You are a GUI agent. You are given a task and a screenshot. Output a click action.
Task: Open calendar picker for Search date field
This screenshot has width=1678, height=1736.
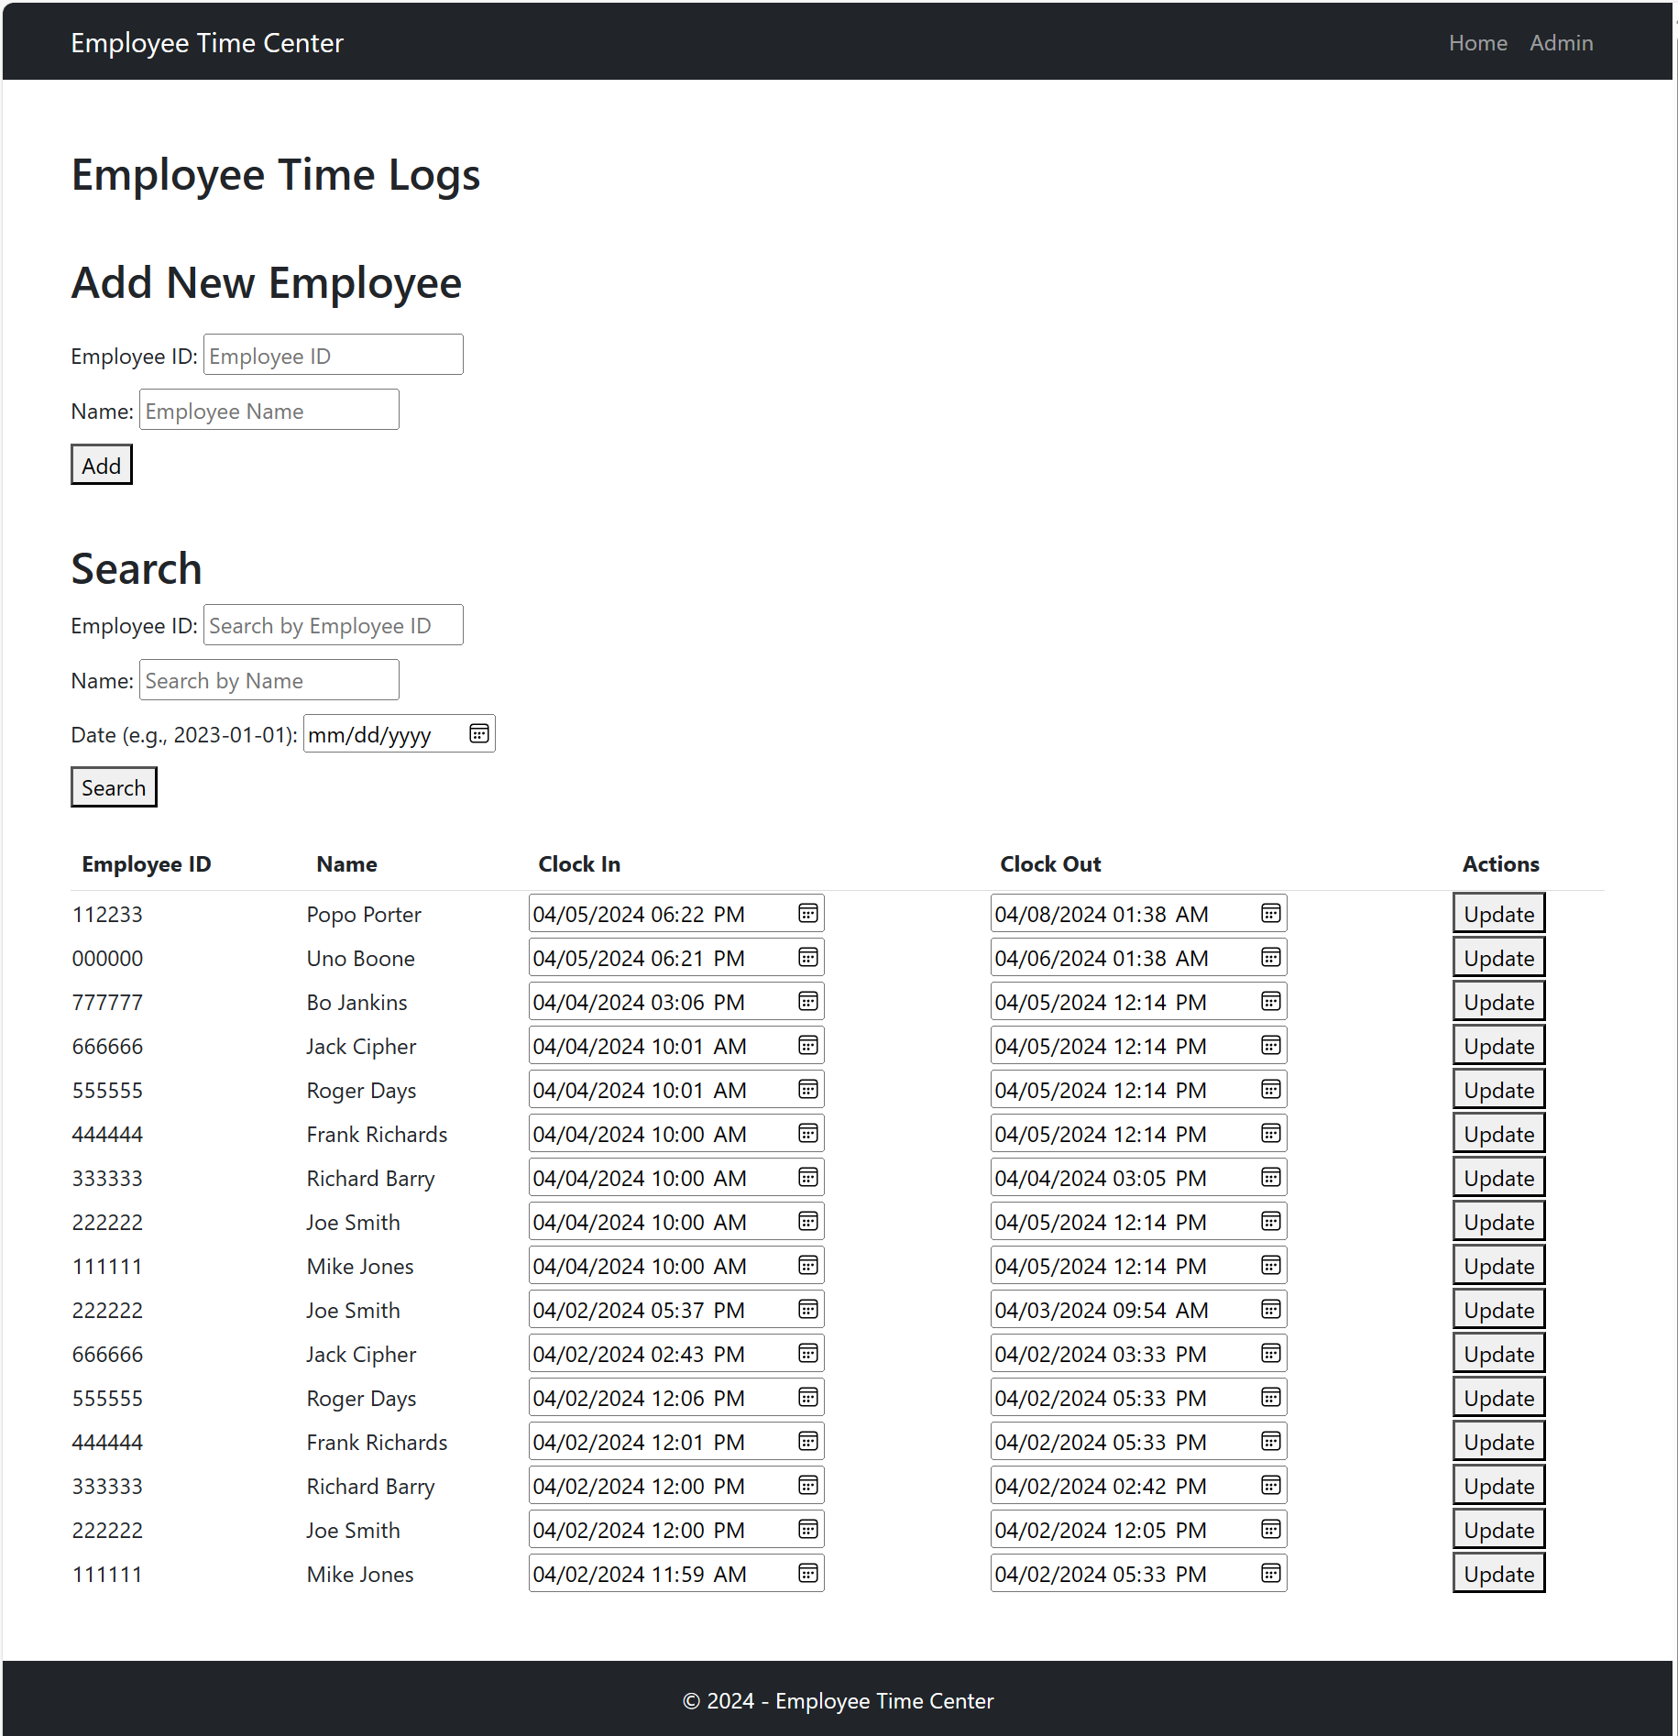(479, 733)
